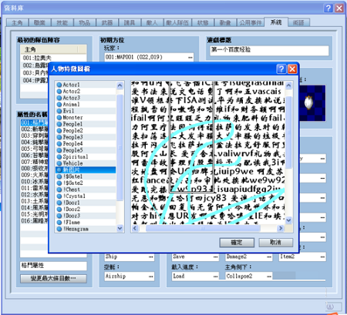Viewport: 347px width, 315px height.
Task: Select !Door3 in the graphic list
Action: [x=86, y=216]
